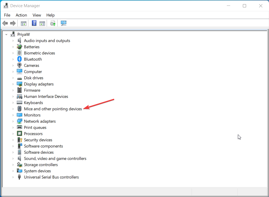
Task: Click the Firmware chip icon
Action: tap(20, 90)
